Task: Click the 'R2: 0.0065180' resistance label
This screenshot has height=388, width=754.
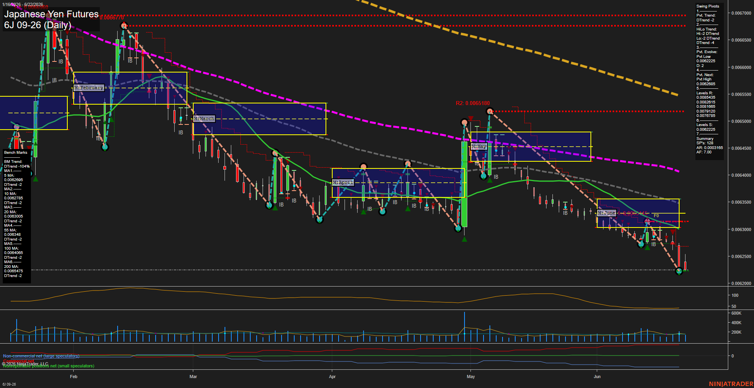Action: 472,103
